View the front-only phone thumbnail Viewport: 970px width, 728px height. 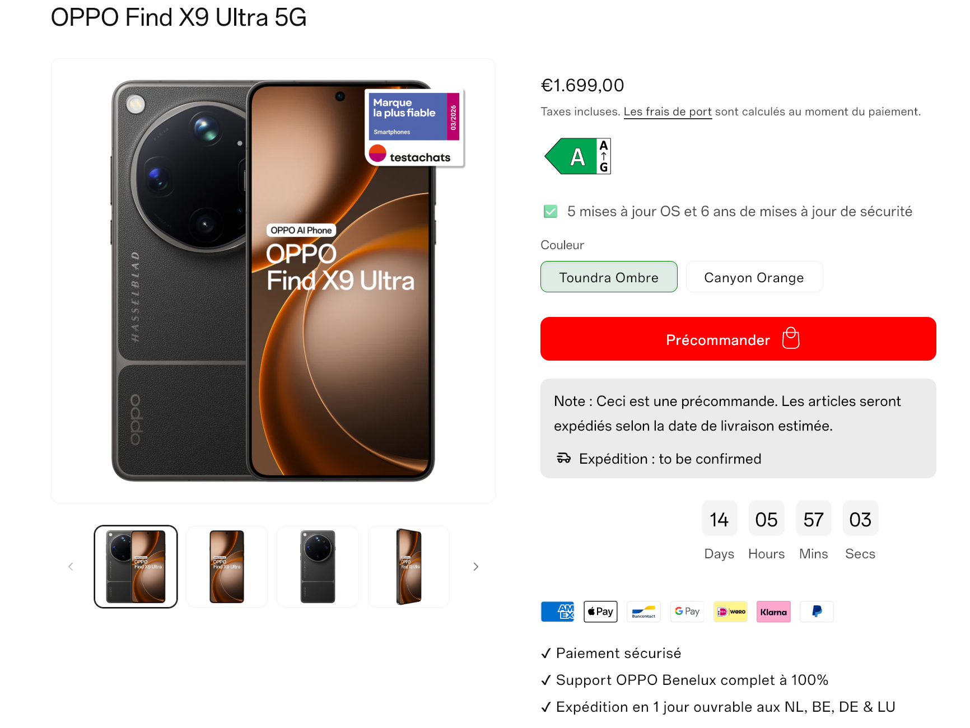point(227,567)
